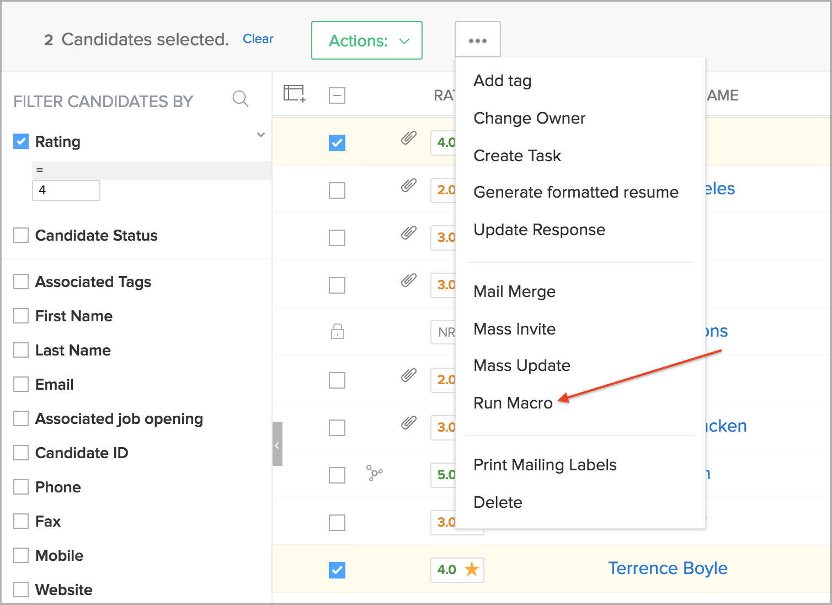
Task: Open Terrence Boyle candidate record
Action: pos(668,568)
